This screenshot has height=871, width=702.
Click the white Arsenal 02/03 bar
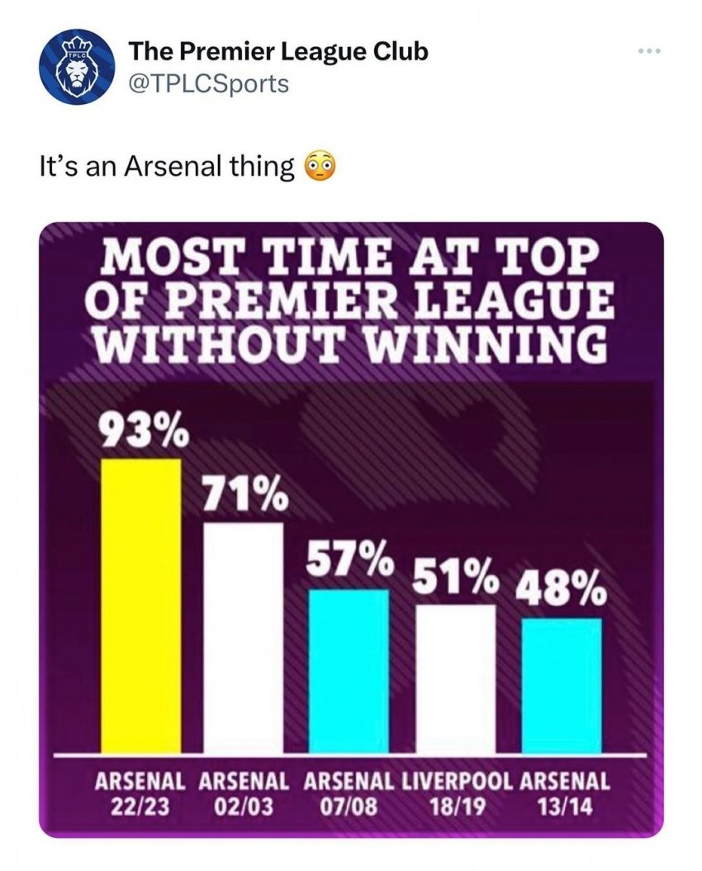[244, 637]
